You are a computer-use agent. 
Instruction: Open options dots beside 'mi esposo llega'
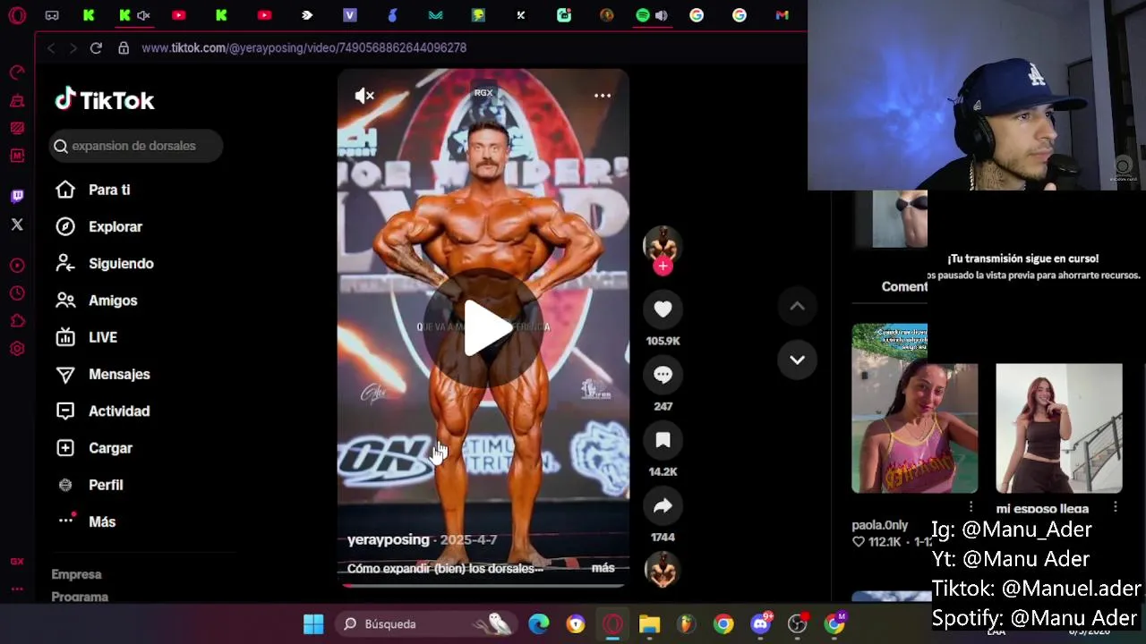pyautogui.click(x=1116, y=507)
